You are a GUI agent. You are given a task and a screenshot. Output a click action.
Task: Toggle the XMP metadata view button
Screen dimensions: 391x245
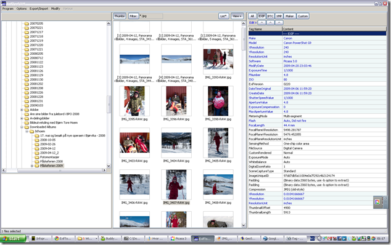pos(279,16)
